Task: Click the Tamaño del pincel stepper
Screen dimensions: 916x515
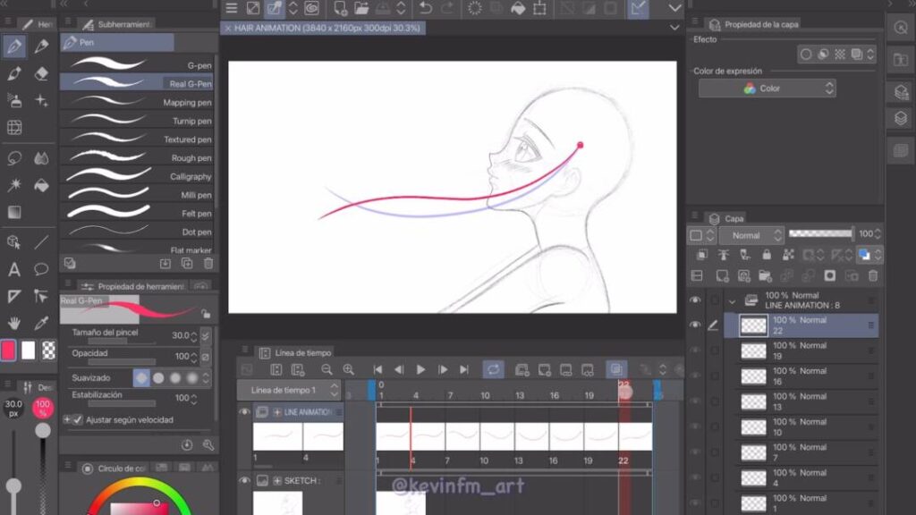Action: point(193,336)
